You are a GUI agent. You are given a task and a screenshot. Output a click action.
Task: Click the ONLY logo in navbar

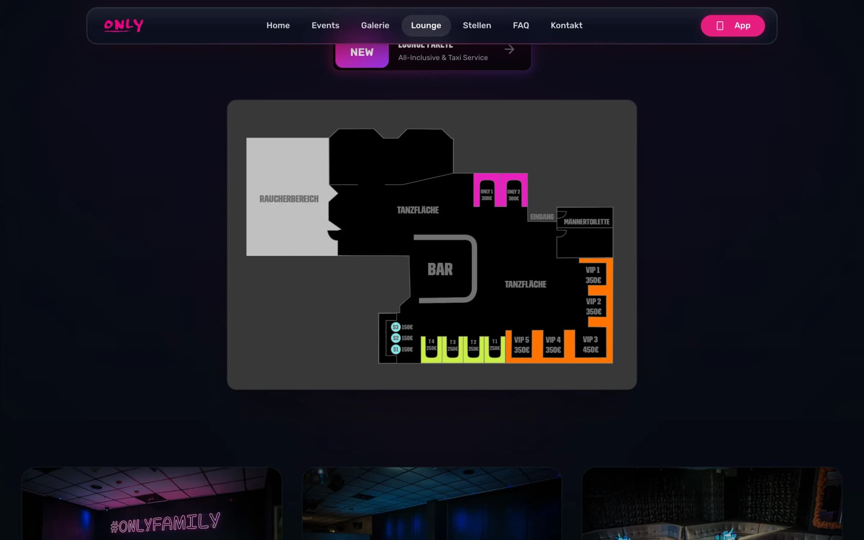124,26
